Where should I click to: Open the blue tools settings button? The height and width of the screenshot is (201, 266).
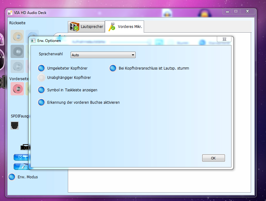pos(21,157)
